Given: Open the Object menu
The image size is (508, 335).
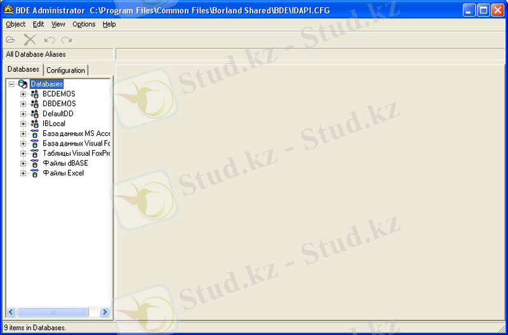Looking at the screenshot, I should click(x=15, y=24).
